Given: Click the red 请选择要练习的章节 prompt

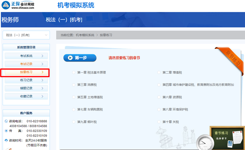Looking at the screenshot, I should [x=124, y=58].
